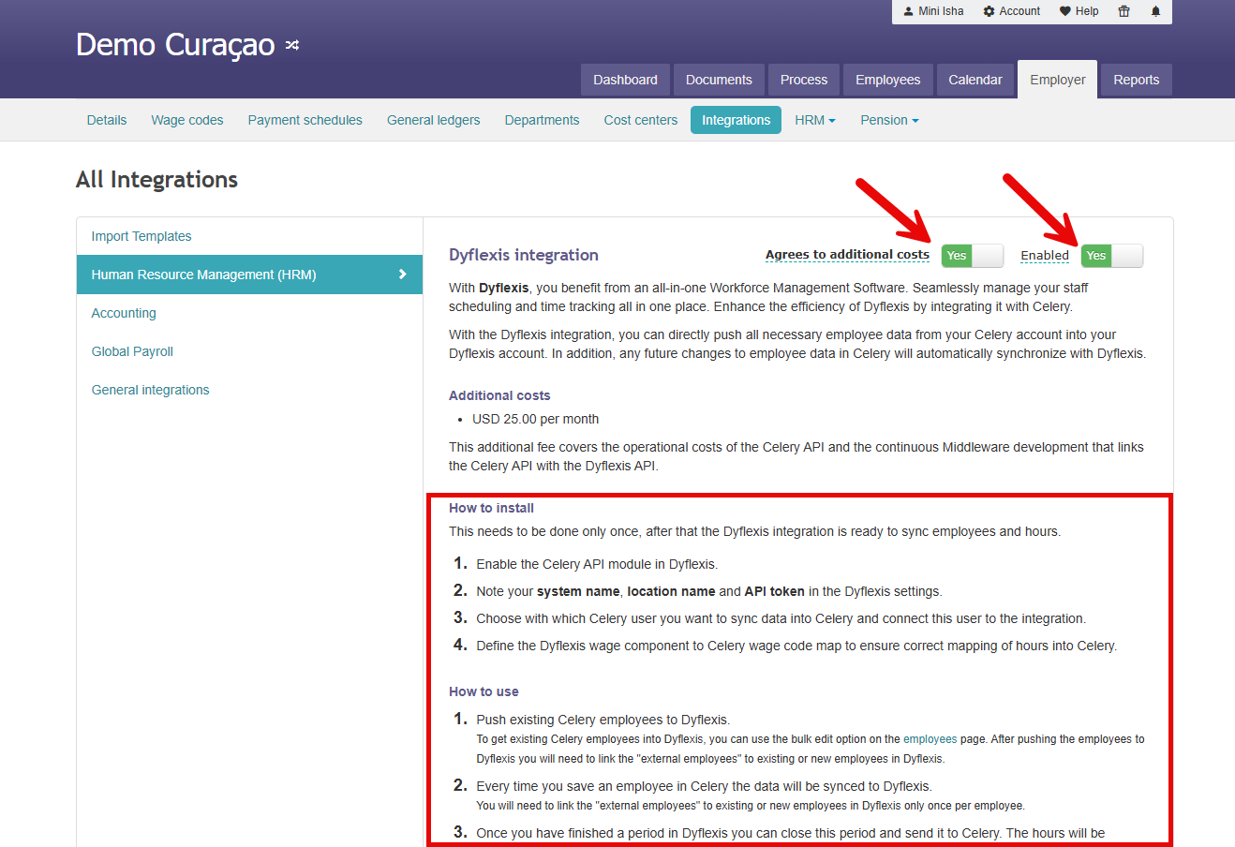Select General integrations category
Screen dimensions: 1235x847
click(249, 390)
